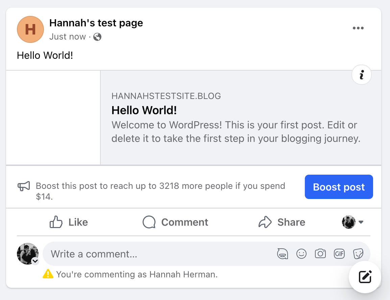390x300 pixels.
Task: Click the info icon on link preview
Action: click(362, 75)
